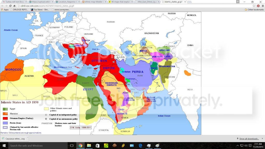
Task: Click the RASHIDIAN EMIRATE map label
Action: coord(111,84)
